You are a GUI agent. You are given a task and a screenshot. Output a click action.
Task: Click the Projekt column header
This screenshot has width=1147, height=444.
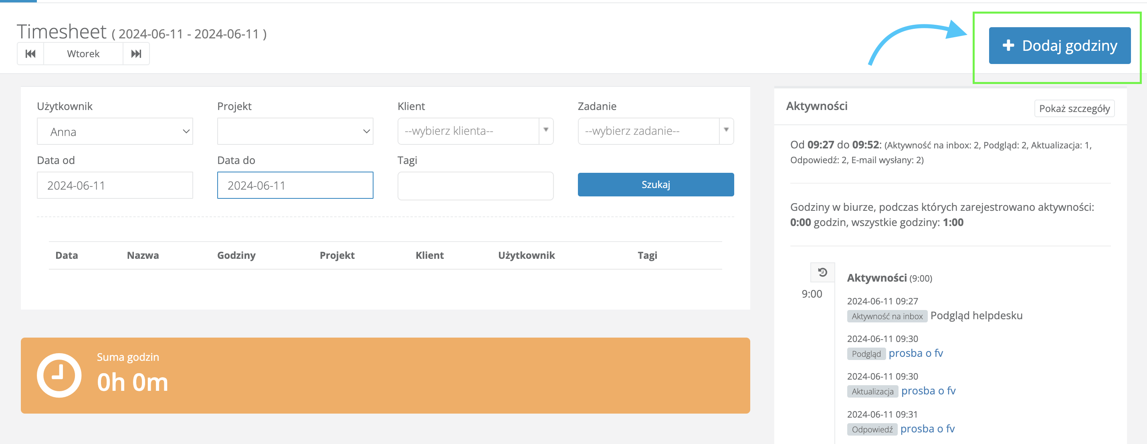[x=337, y=256]
